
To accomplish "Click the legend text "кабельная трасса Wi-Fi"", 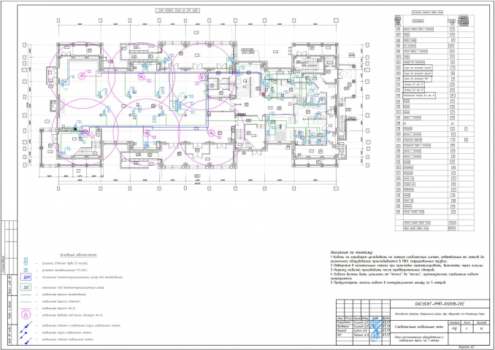I will (x=59, y=308).
